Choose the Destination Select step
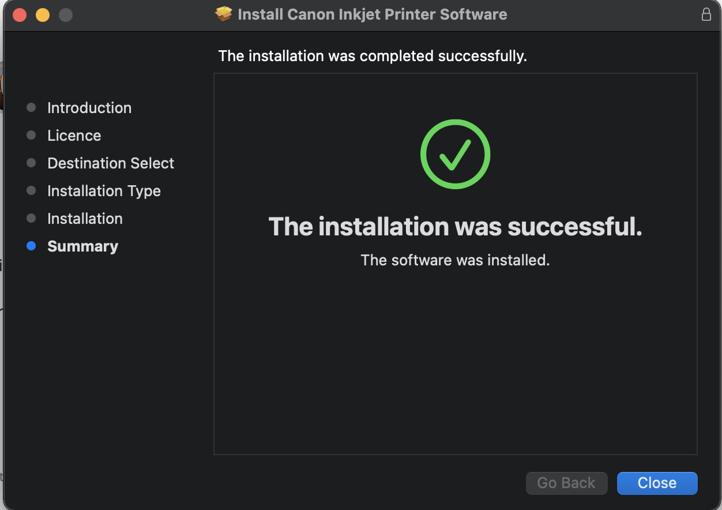The height and width of the screenshot is (510, 722). point(111,163)
